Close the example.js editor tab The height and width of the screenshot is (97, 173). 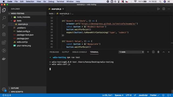(63, 9)
